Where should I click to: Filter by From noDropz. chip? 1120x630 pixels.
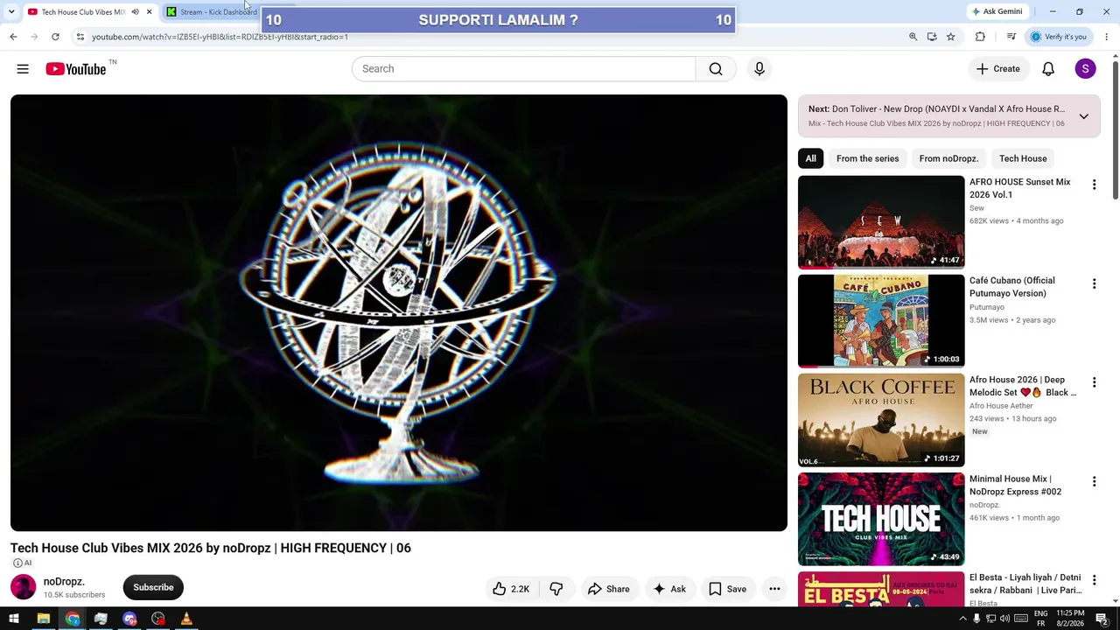click(x=948, y=158)
